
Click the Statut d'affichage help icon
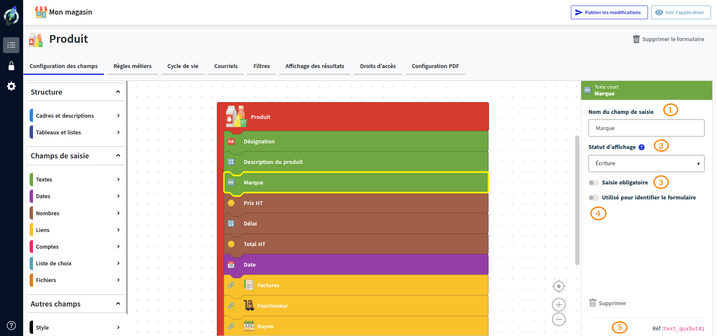(642, 147)
